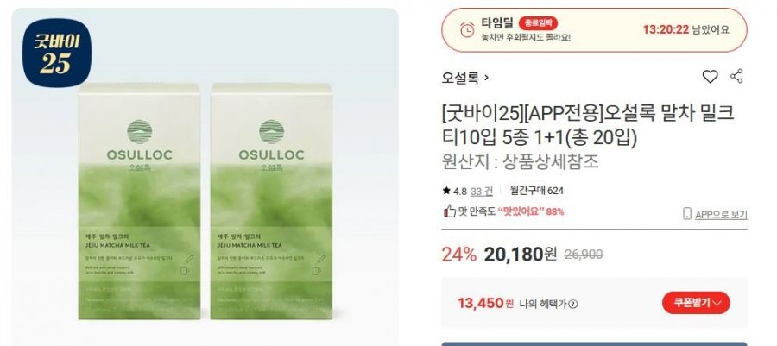Click the phone icon beside APP으로 보기
The image size is (777, 346).
click(687, 214)
